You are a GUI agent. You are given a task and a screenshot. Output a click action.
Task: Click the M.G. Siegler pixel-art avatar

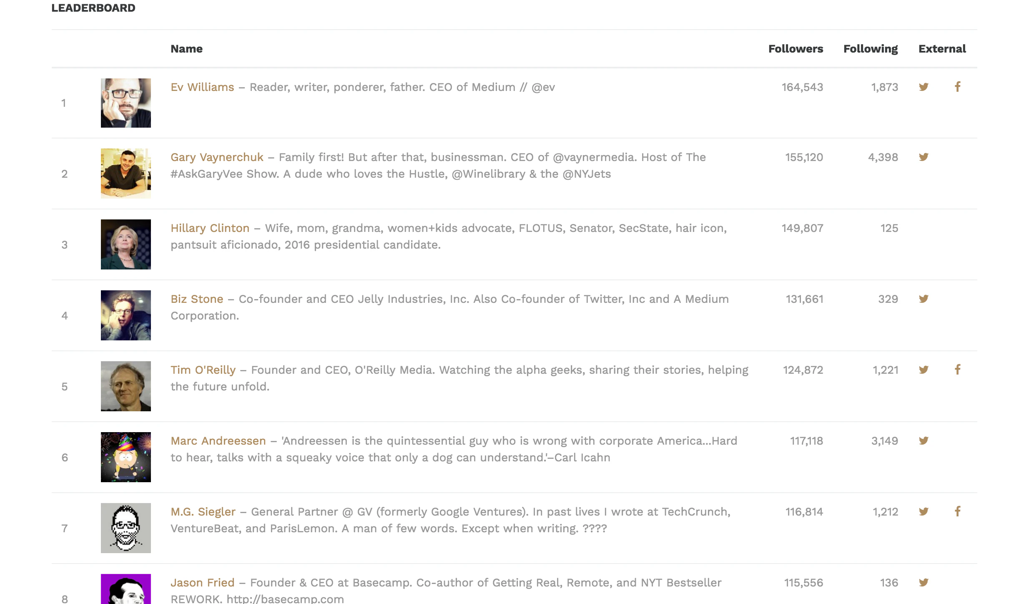[x=125, y=528]
